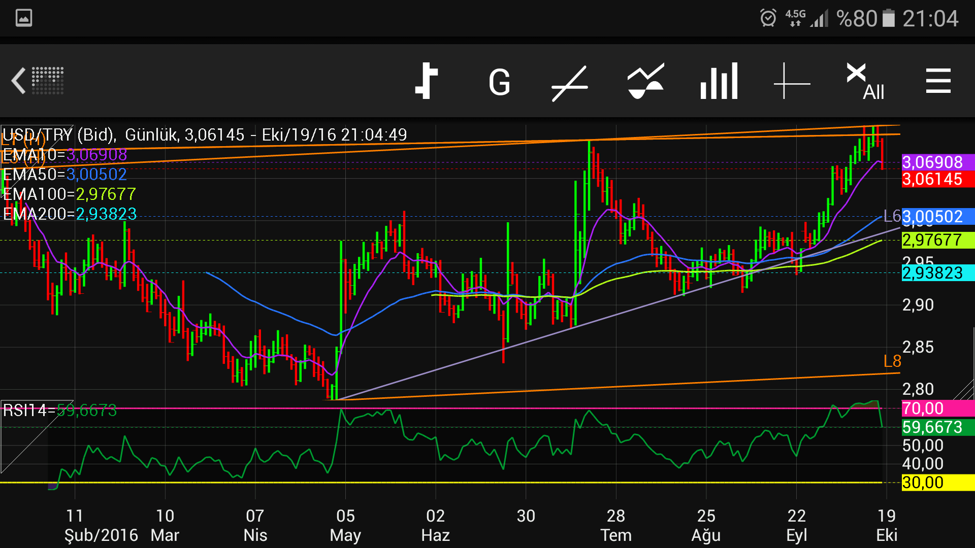975x548 pixels.
Task: Tap the dotted grid logo icon
Action: [x=48, y=81]
